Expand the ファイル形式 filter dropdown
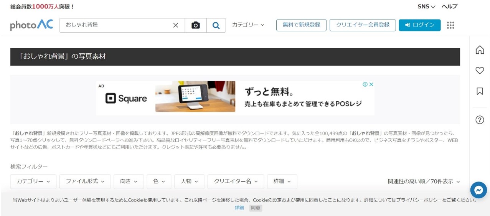Image resolution: width=490 pixels, height=216 pixels. pyautogui.click(x=85, y=181)
